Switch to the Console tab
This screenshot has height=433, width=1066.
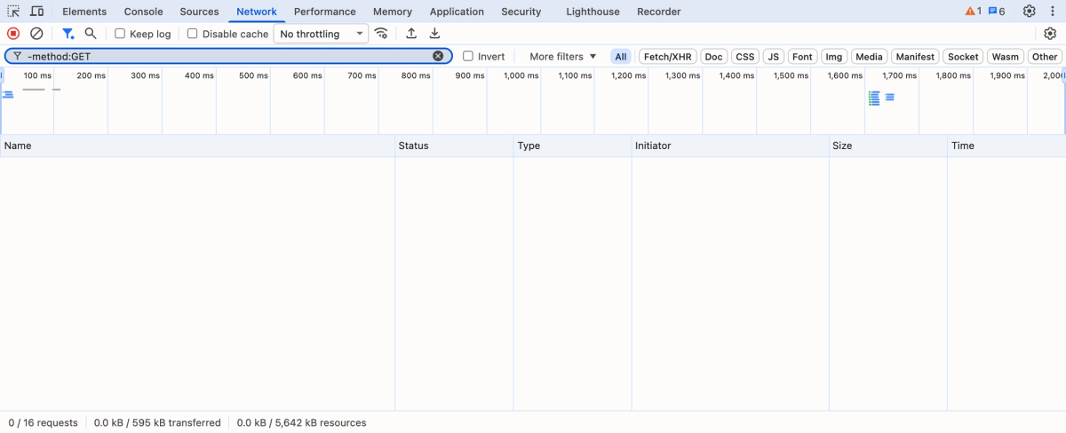click(x=143, y=12)
